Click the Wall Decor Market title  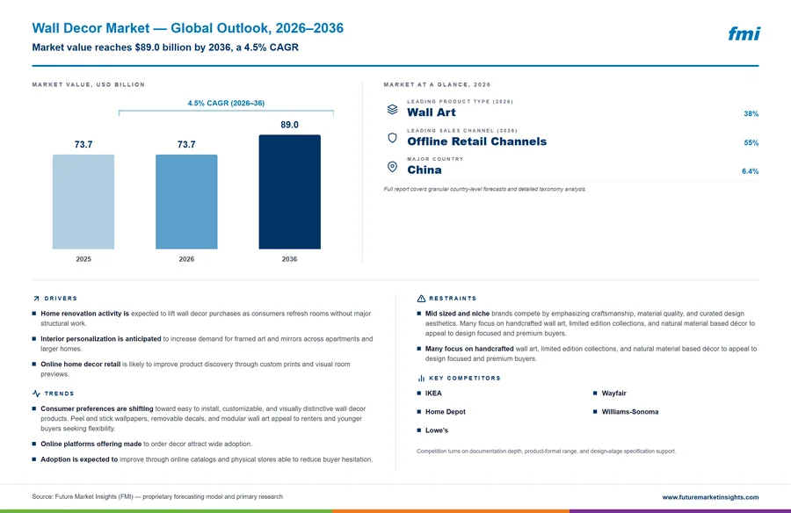click(x=188, y=28)
